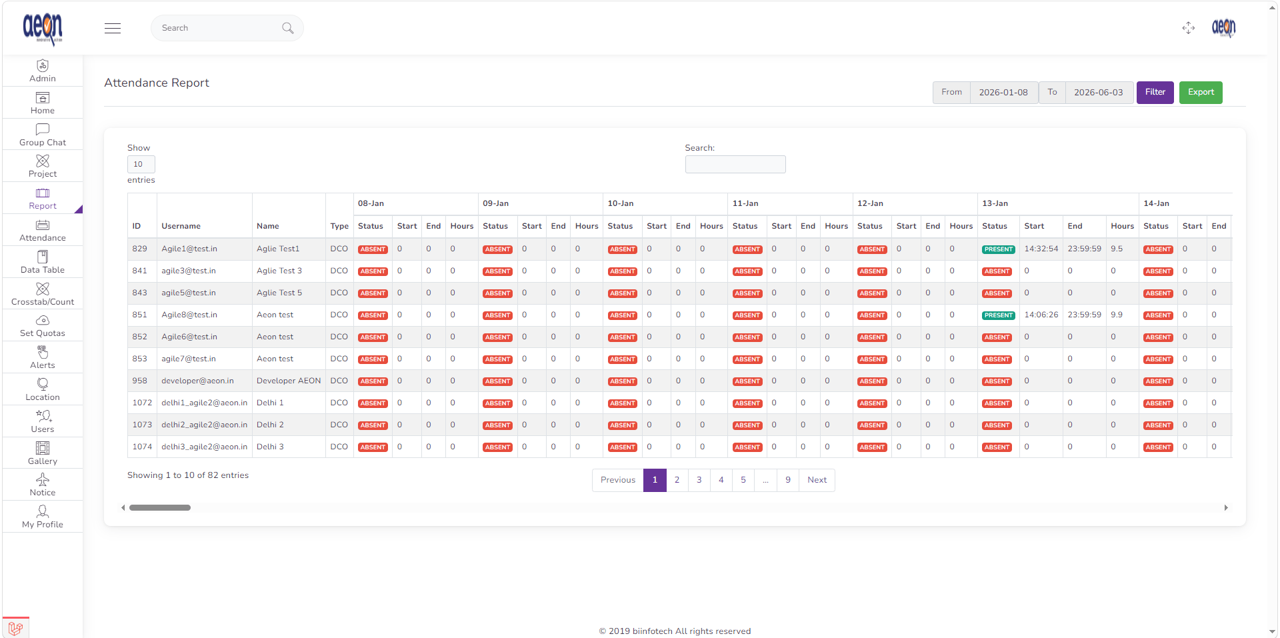
Task: Open the Attendance sidebar icon
Action: coord(43,225)
